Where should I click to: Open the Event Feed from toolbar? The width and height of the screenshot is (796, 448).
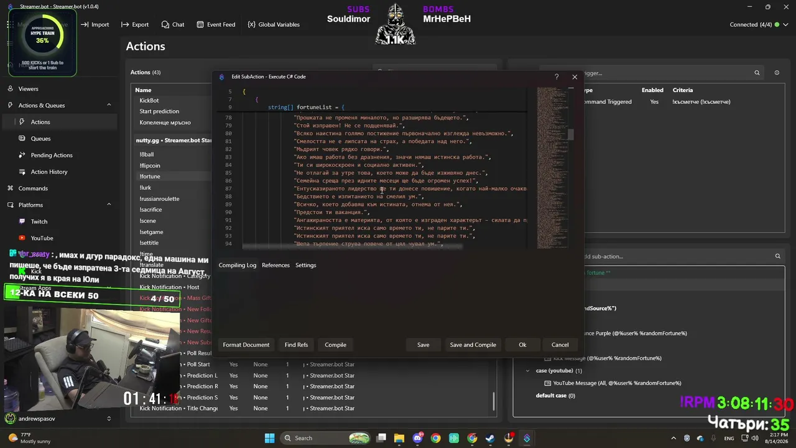coord(216,25)
